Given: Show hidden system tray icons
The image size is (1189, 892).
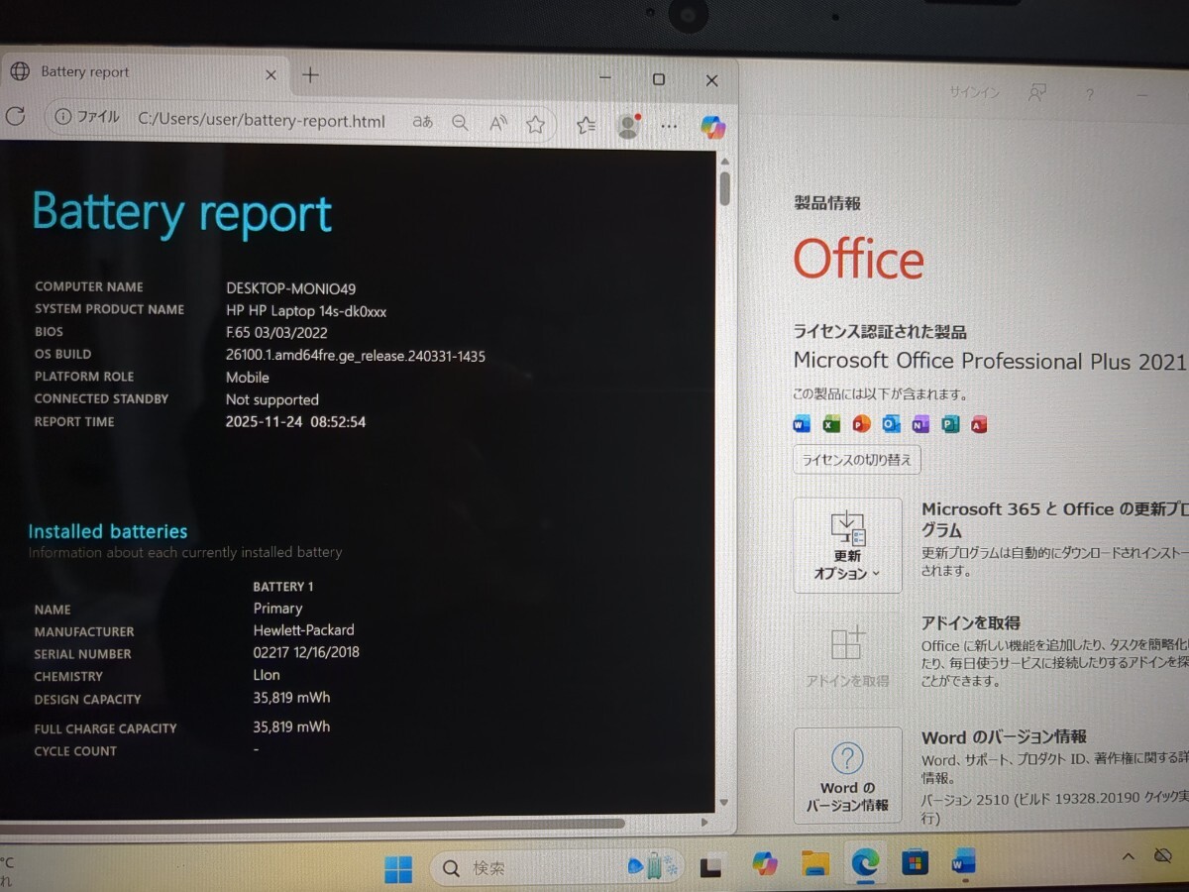Looking at the screenshot, I should point(1128,856).
